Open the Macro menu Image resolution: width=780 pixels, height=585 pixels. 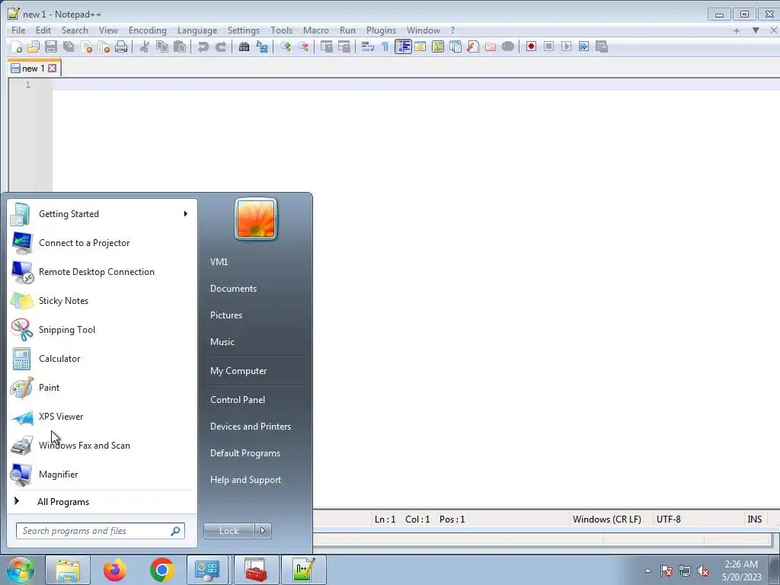(316, 30)
